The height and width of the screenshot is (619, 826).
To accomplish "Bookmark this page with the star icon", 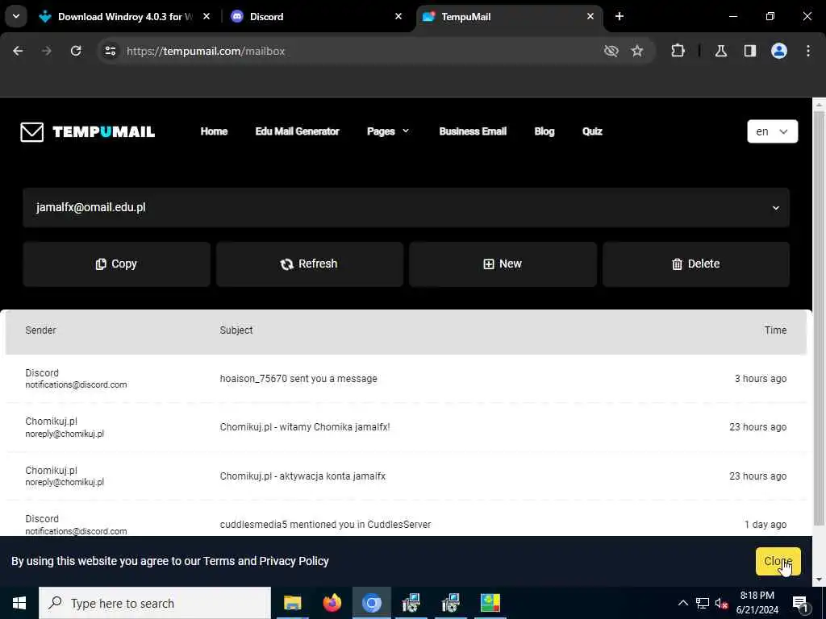I will (x=637, y=51).
